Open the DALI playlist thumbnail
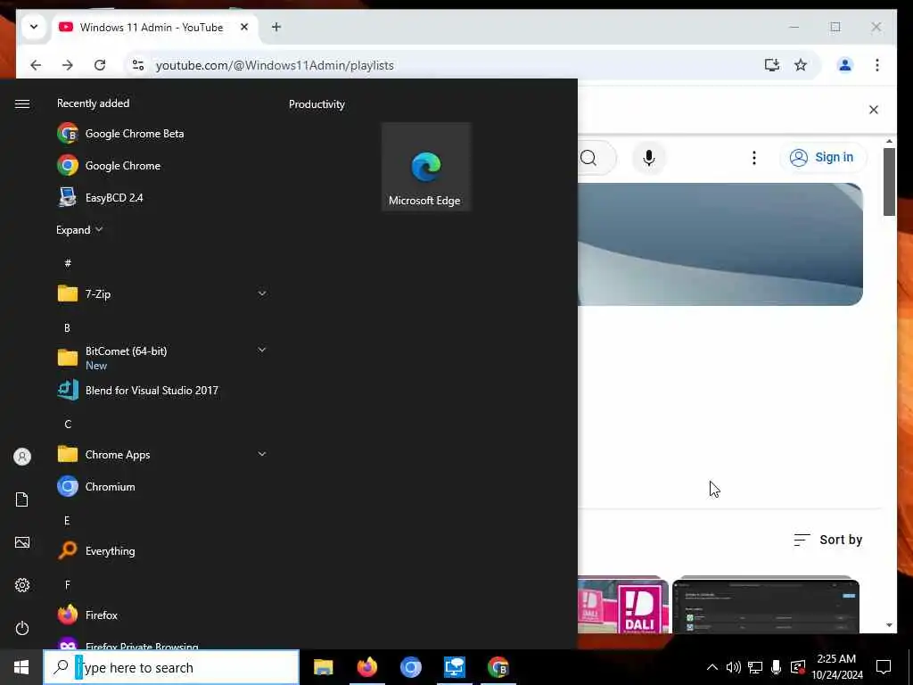The image size is (913, 685). click(623, 606)
